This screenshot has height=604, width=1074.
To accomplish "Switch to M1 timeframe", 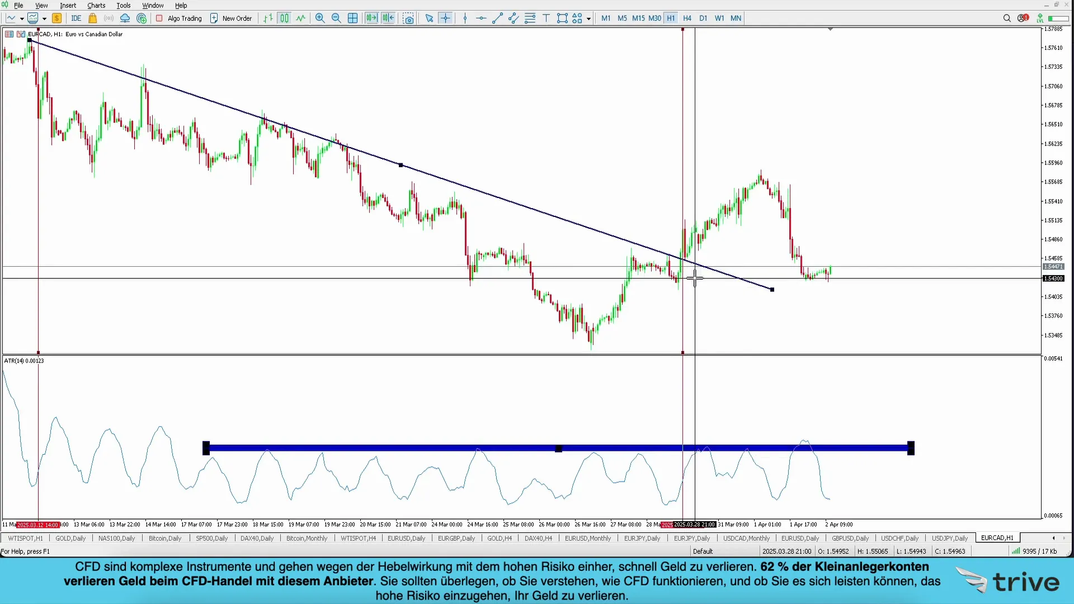I will (606, 18).
